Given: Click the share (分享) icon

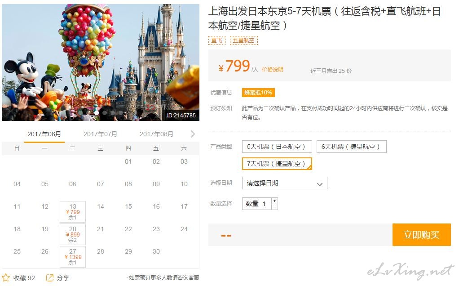Looking at the screenshot, I should pos(50,277).
